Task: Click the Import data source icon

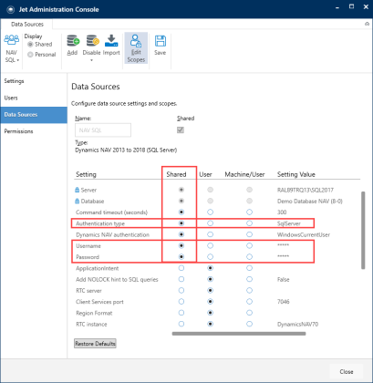Action: point(111,41)
